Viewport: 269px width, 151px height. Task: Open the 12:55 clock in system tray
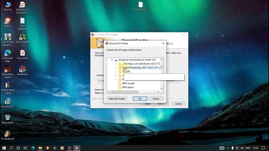click(x=256, y=148)
